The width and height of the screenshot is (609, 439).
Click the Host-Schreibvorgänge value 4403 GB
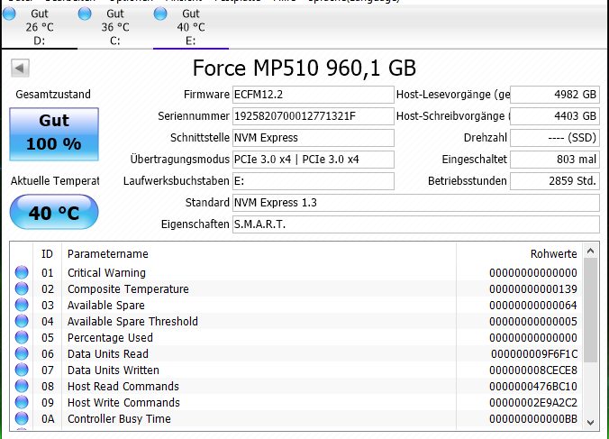coord(555,116)
